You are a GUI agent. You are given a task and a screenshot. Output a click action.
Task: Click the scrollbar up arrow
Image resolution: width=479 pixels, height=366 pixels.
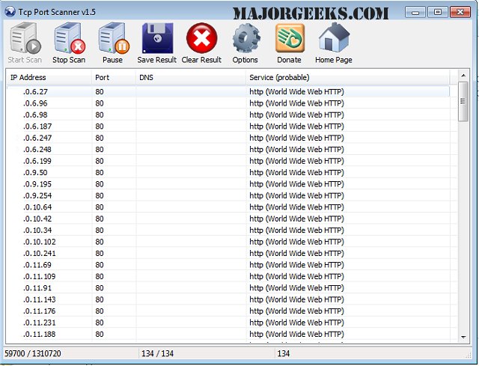coord(463,76)
